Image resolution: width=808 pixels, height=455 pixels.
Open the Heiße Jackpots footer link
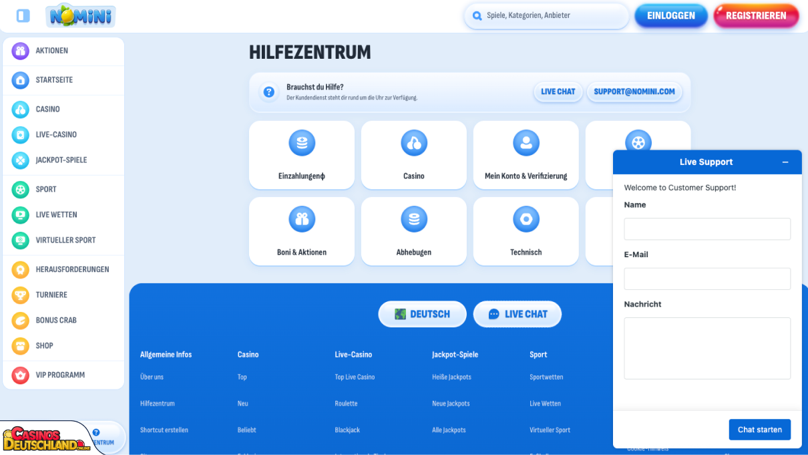pos(451,377)
